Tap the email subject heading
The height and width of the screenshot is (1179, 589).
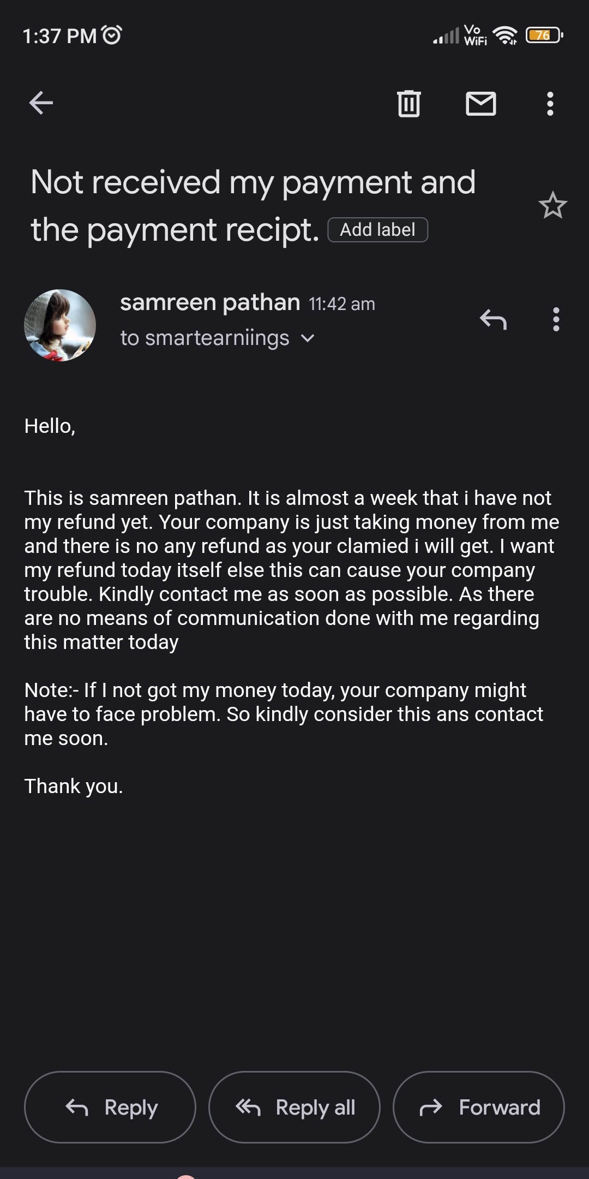point(253,205)
